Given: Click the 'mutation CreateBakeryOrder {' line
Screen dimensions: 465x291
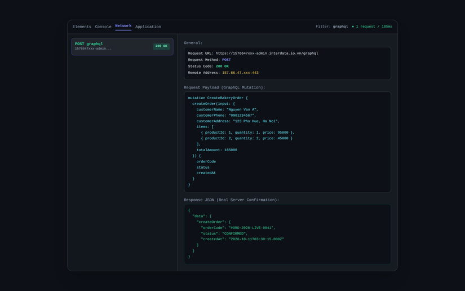Looking at the screenshot, I should 218,98.
